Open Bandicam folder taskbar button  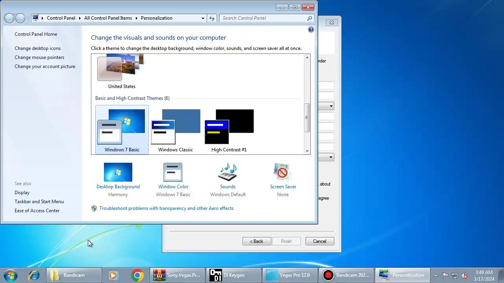point(74,275)
